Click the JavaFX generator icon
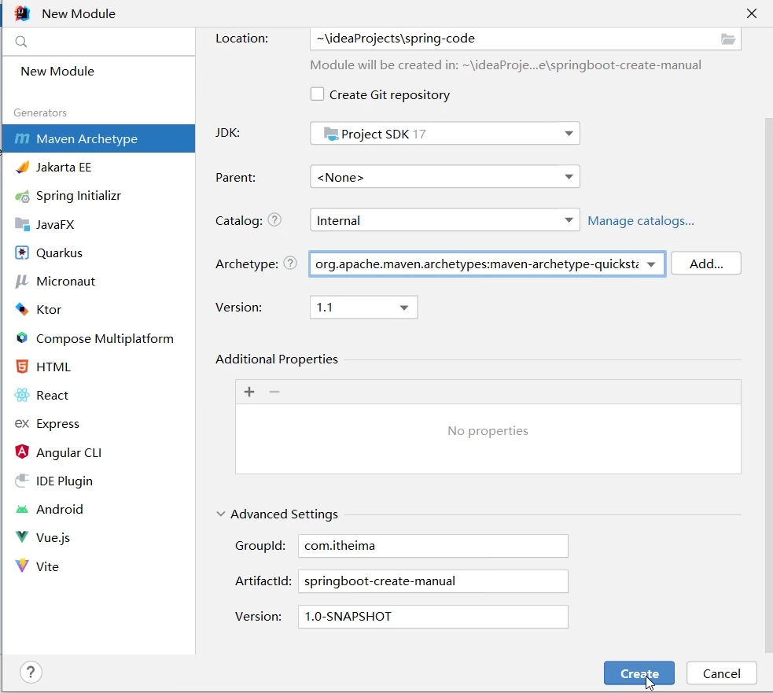 (22, 224)
